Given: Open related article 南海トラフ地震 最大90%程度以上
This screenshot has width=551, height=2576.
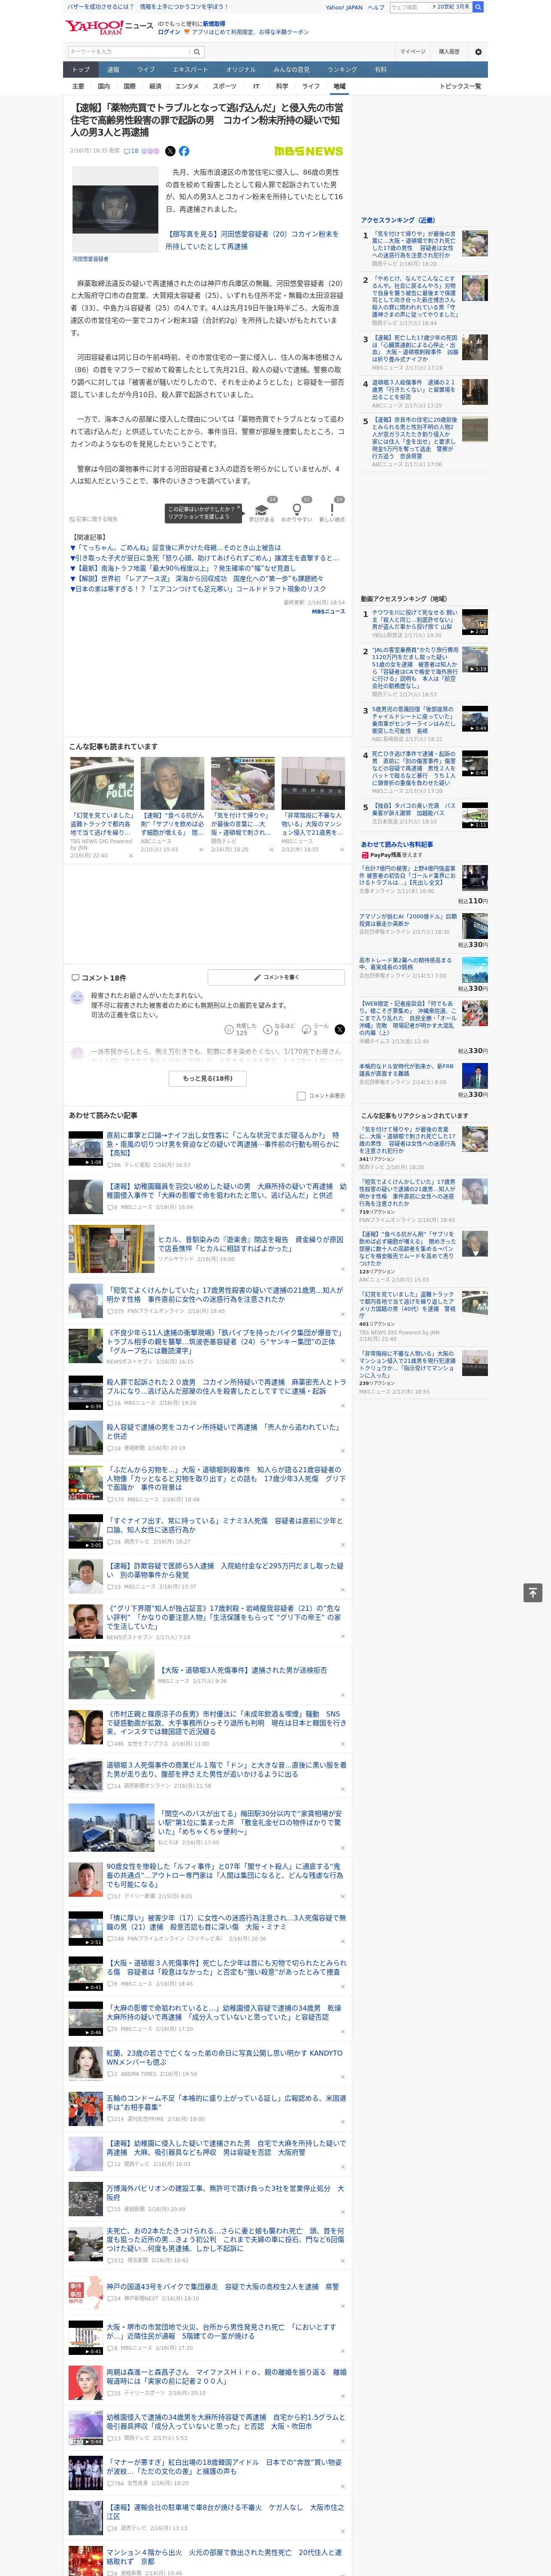Looking at the screenshot, I should (182, 568).
